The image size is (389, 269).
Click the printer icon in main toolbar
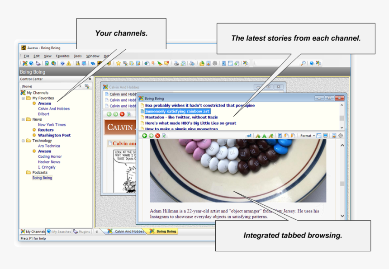point(176,63)
